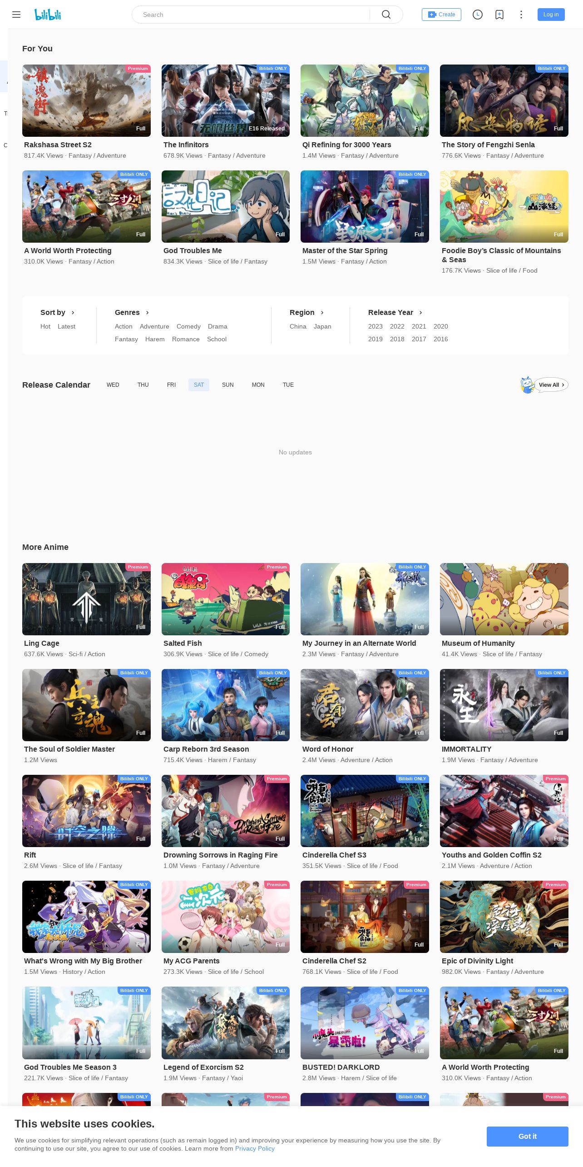This screenshot has width=583, height=1167.
Task: Sort by Latest
Action: pyautogui.click(x=66, y=326)
